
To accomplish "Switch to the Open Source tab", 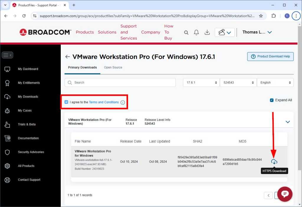I will (113, 67).
